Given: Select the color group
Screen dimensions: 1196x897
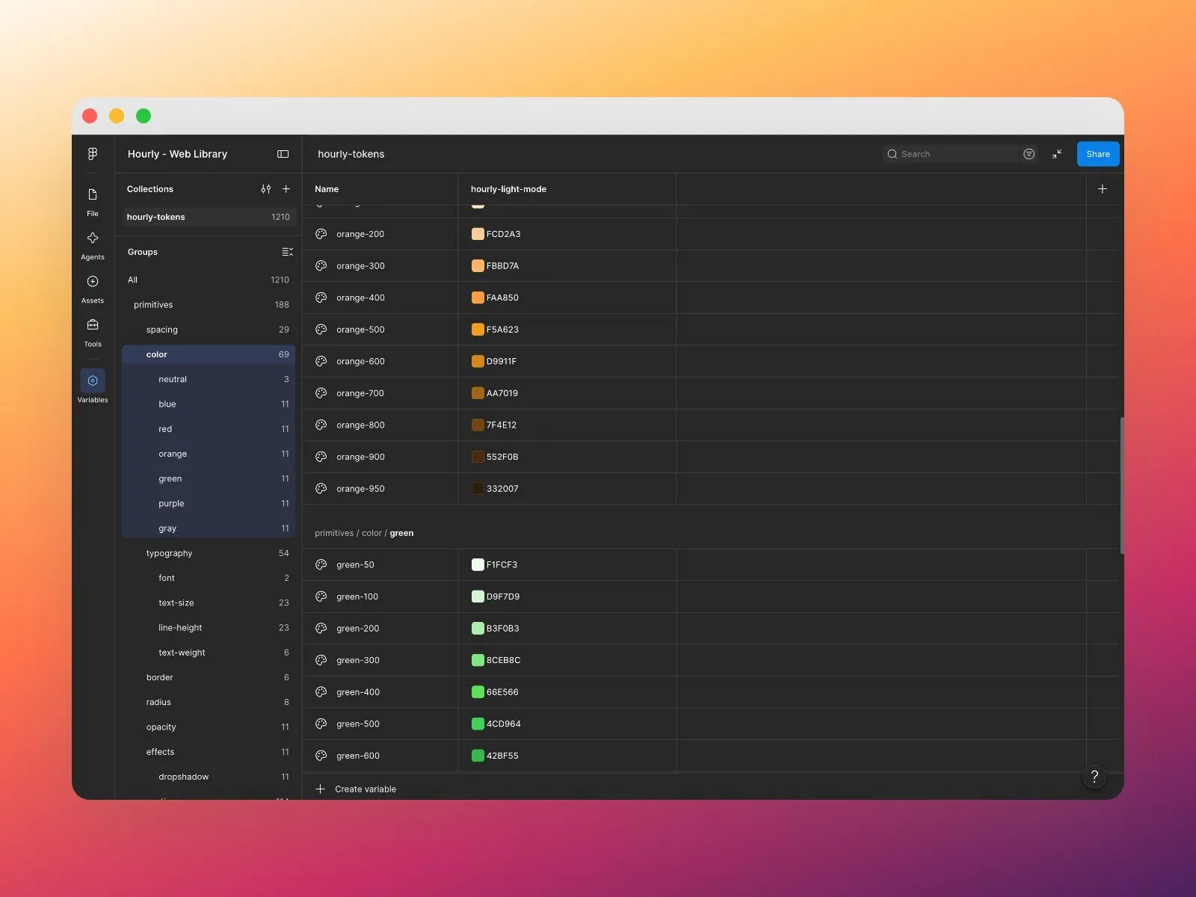Looking at the screenshot, I should (x=209, y=354).
